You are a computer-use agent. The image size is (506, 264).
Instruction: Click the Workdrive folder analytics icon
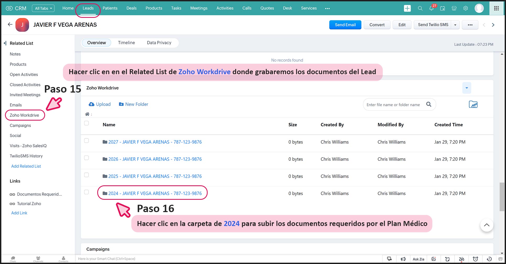coord(473,105)
